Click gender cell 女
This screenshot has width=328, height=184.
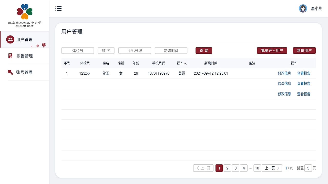[121, 73]
